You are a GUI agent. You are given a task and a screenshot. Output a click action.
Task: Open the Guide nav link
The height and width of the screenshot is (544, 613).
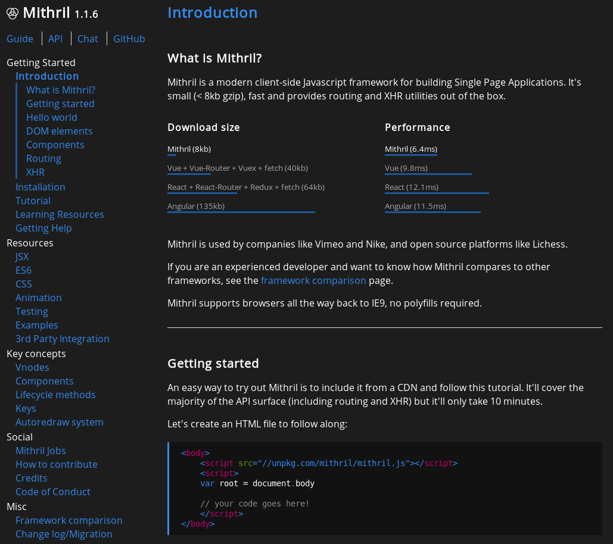coord(20,39)
